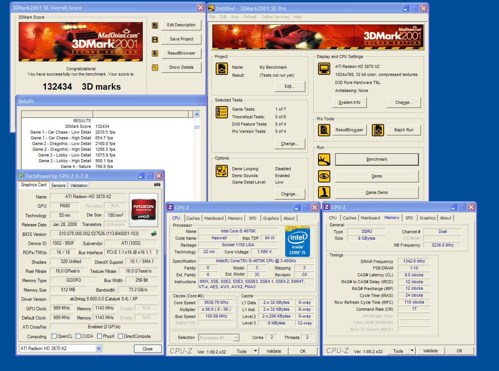Image resolution: width=499 pixels, height=371 pixels.
Task: Click the Close button in GPU-Z
Action: click(x=147, y=349)
